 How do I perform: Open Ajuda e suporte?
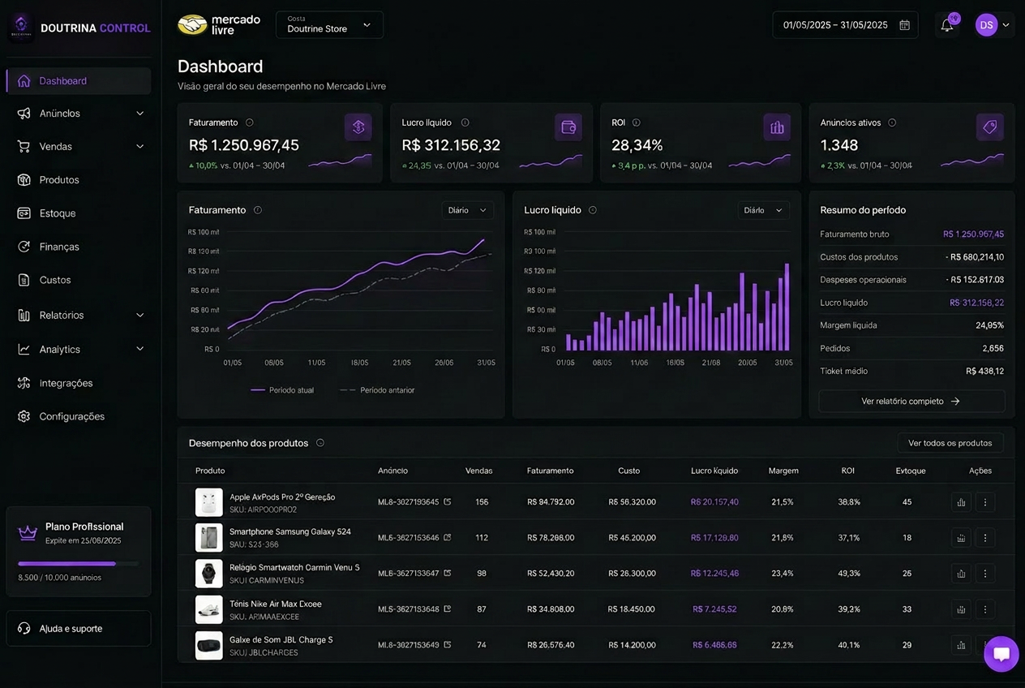pos(79,629)
